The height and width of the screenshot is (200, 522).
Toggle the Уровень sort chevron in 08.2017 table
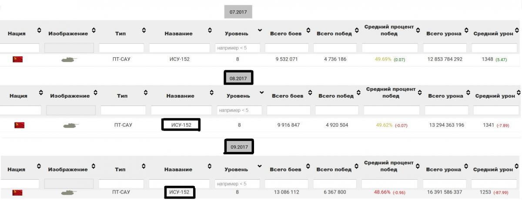[x=261, y=92]
